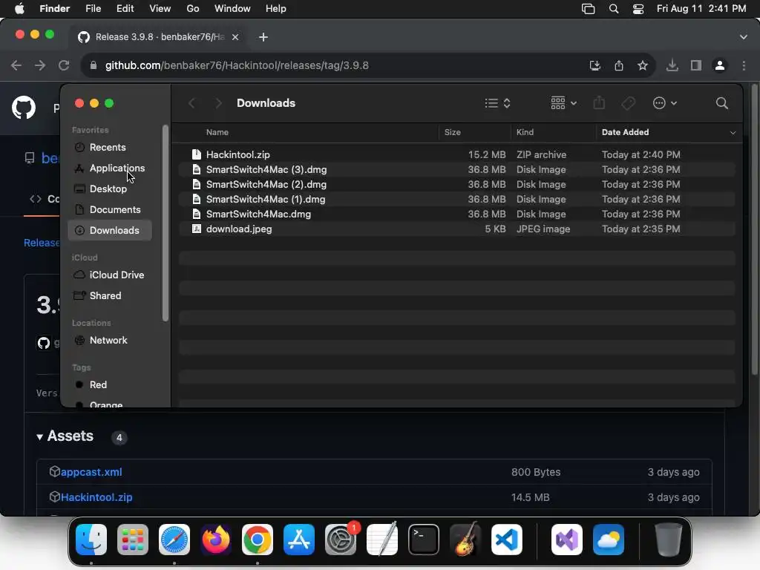760x570 pixels.
Task: Open the View menu
Action: click(x=160, y=9)
